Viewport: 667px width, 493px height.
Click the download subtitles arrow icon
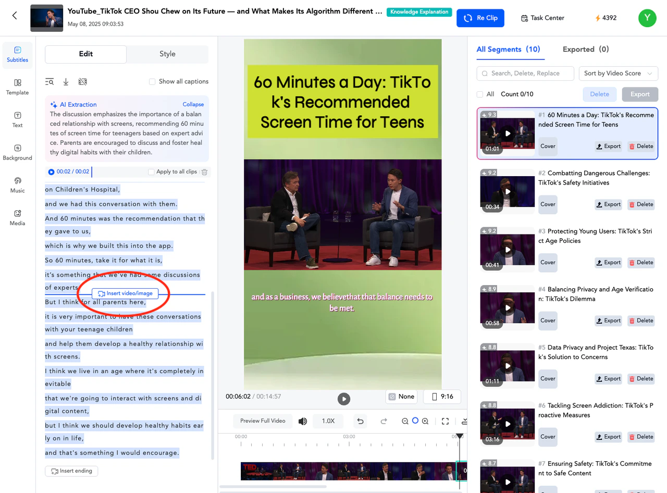point(66,81)
